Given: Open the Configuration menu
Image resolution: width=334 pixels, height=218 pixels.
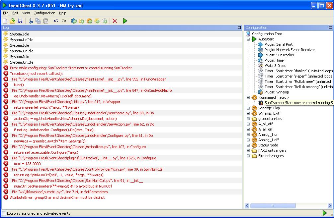Looking at the screenshot, I should tap(44, 13).
